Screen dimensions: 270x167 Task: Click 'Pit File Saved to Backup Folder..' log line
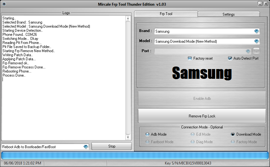pos(27,47)
